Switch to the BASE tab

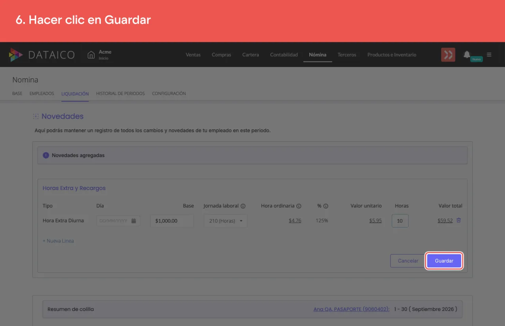pyautogui.click(x=17, y=94)
